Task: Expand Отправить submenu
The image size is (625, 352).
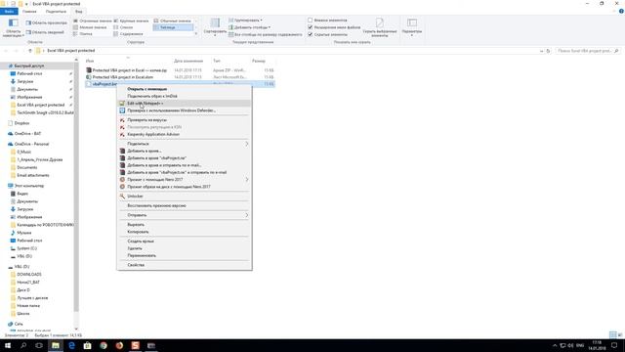Action: (x=185, y=215)
